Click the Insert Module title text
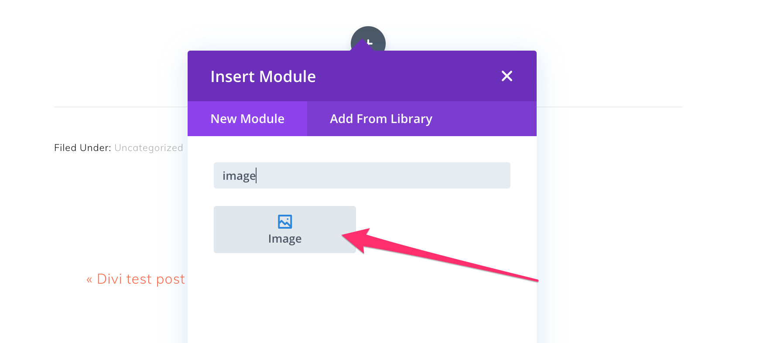 263,76
